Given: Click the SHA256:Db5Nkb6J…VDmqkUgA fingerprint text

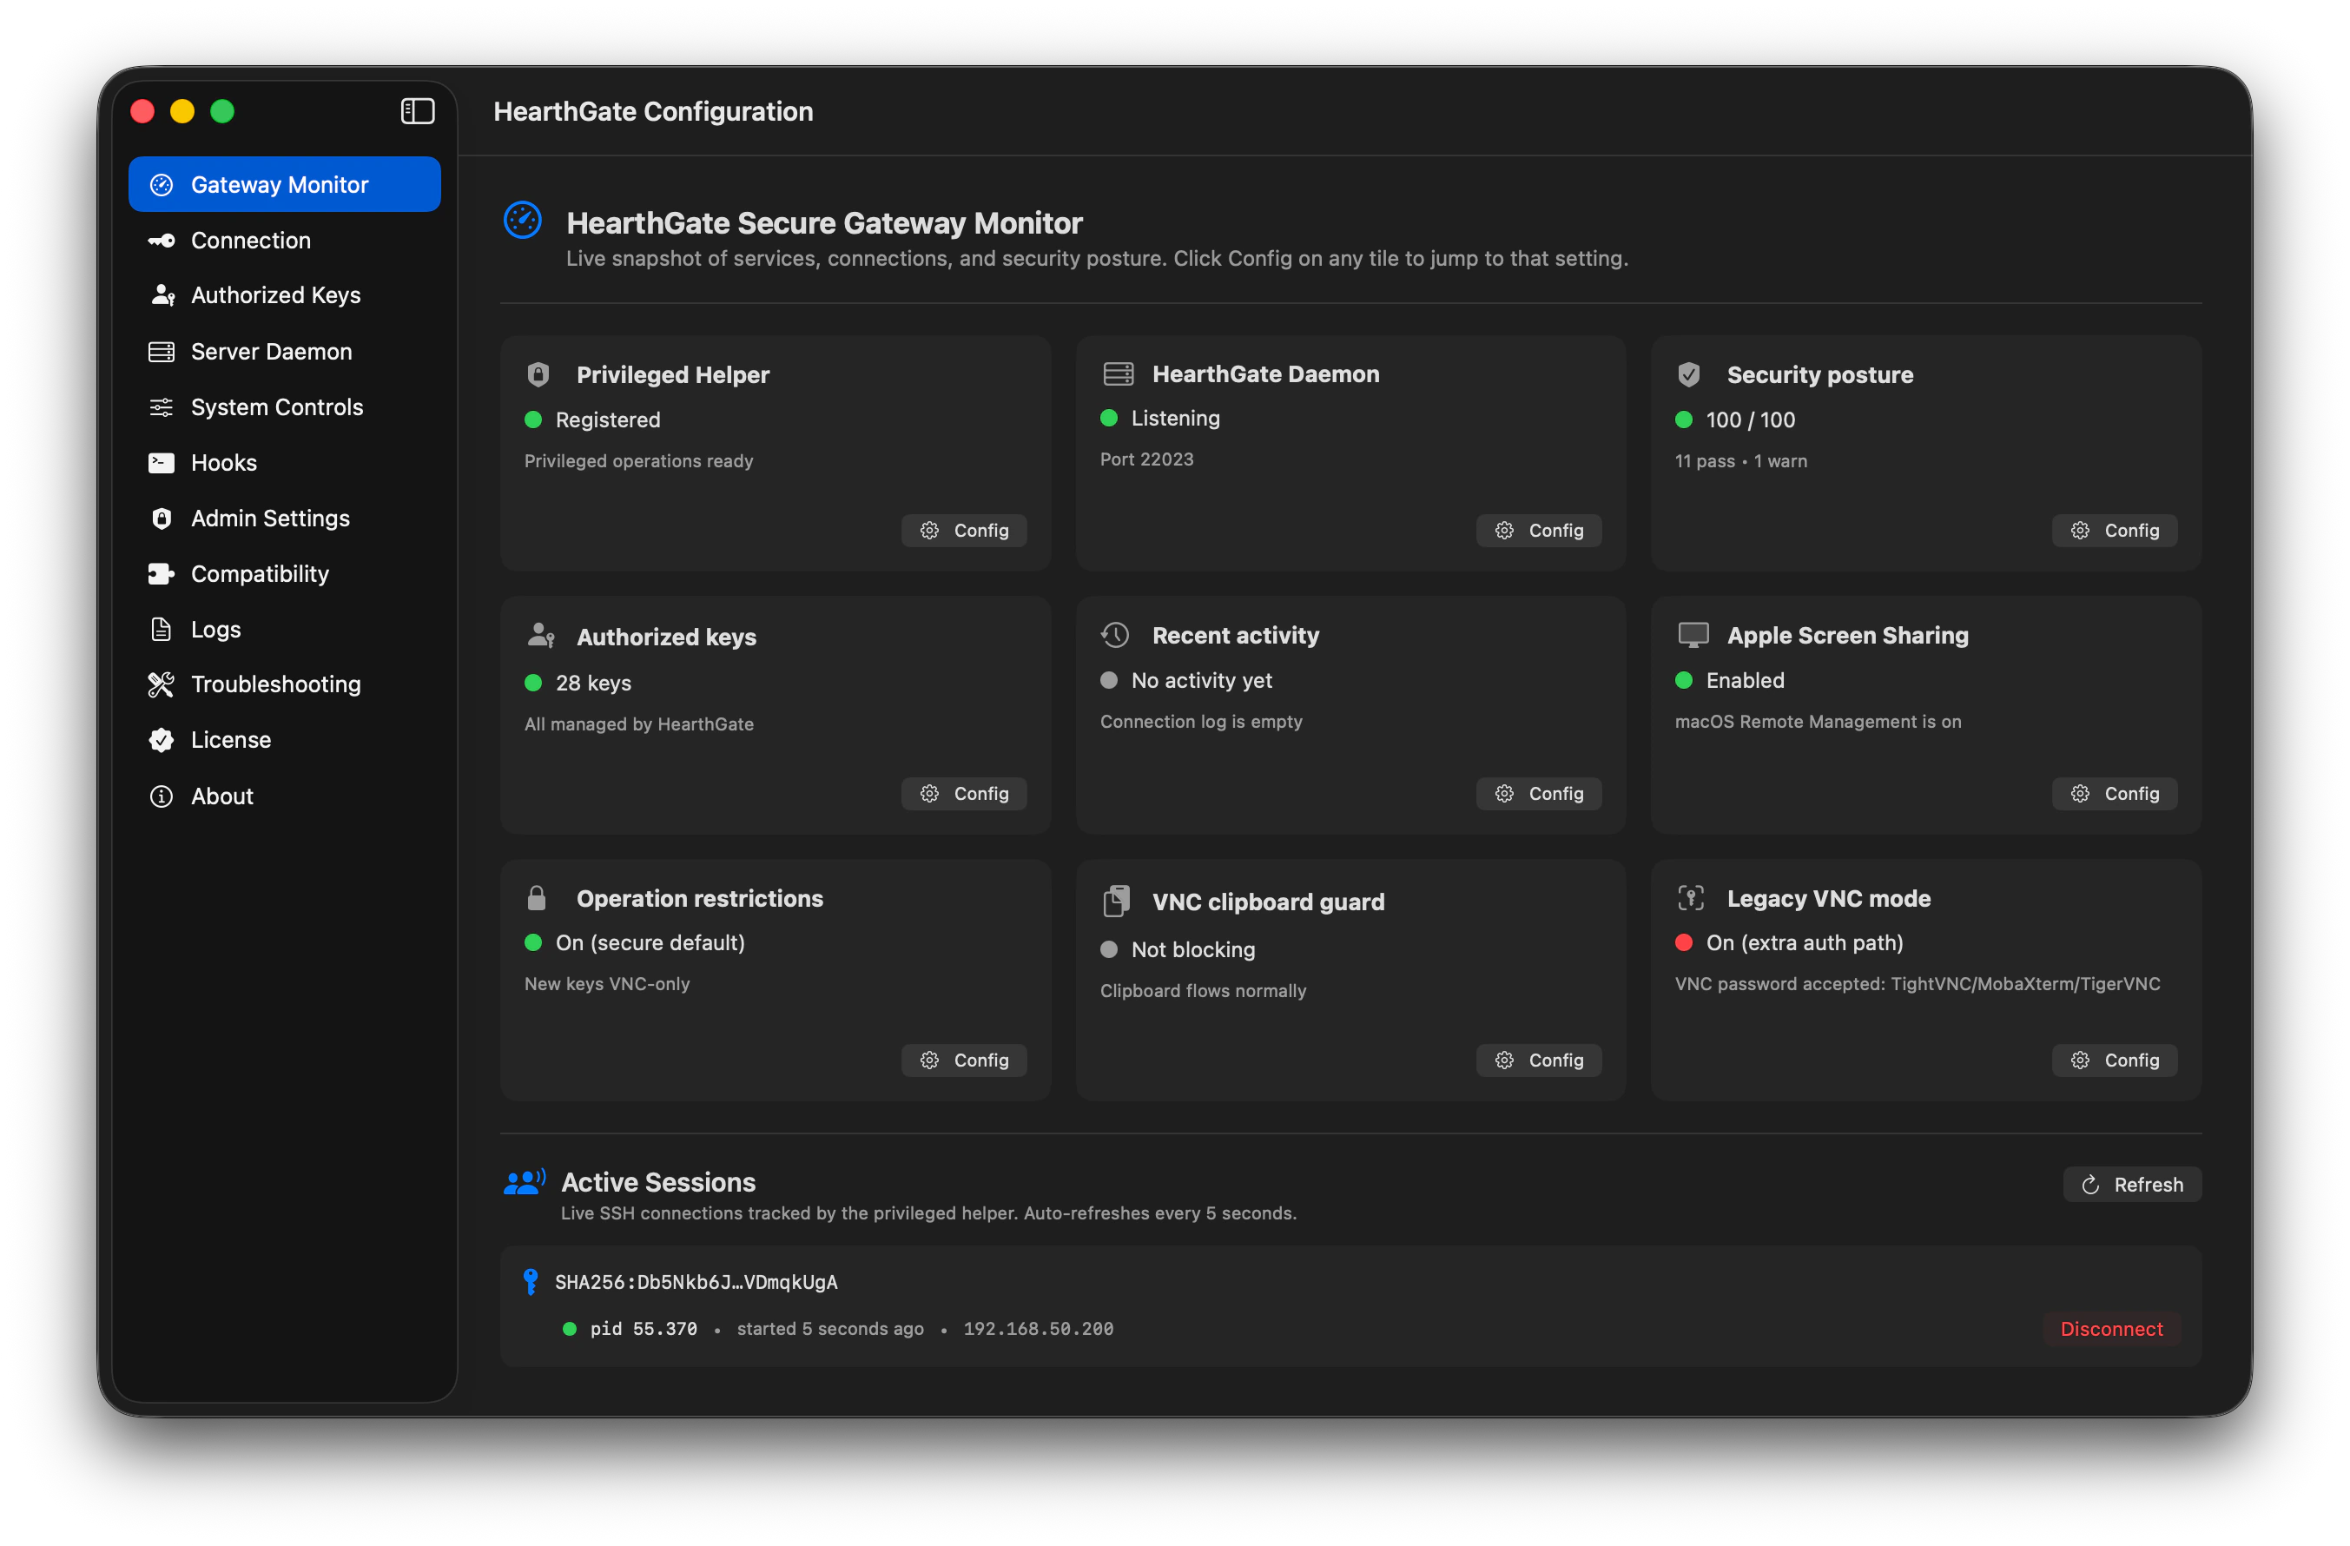Looking at the screenshot, I should pyautogui.click(x=696, y=1281).
